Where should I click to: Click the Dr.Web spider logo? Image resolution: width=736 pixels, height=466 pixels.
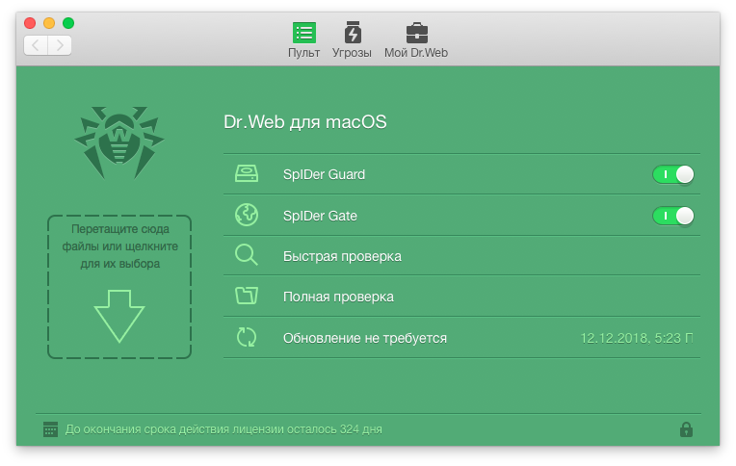coord(119,142)
